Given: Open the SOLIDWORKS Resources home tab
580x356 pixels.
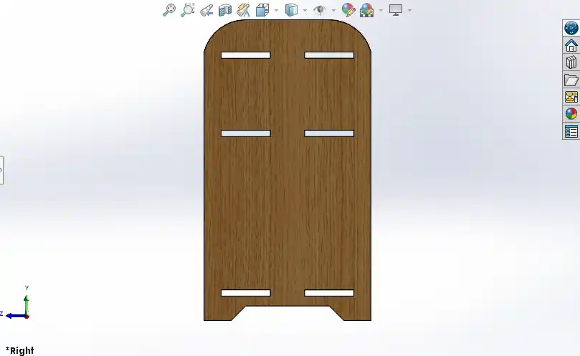Looking at the screenshot, I should [571, 45].
